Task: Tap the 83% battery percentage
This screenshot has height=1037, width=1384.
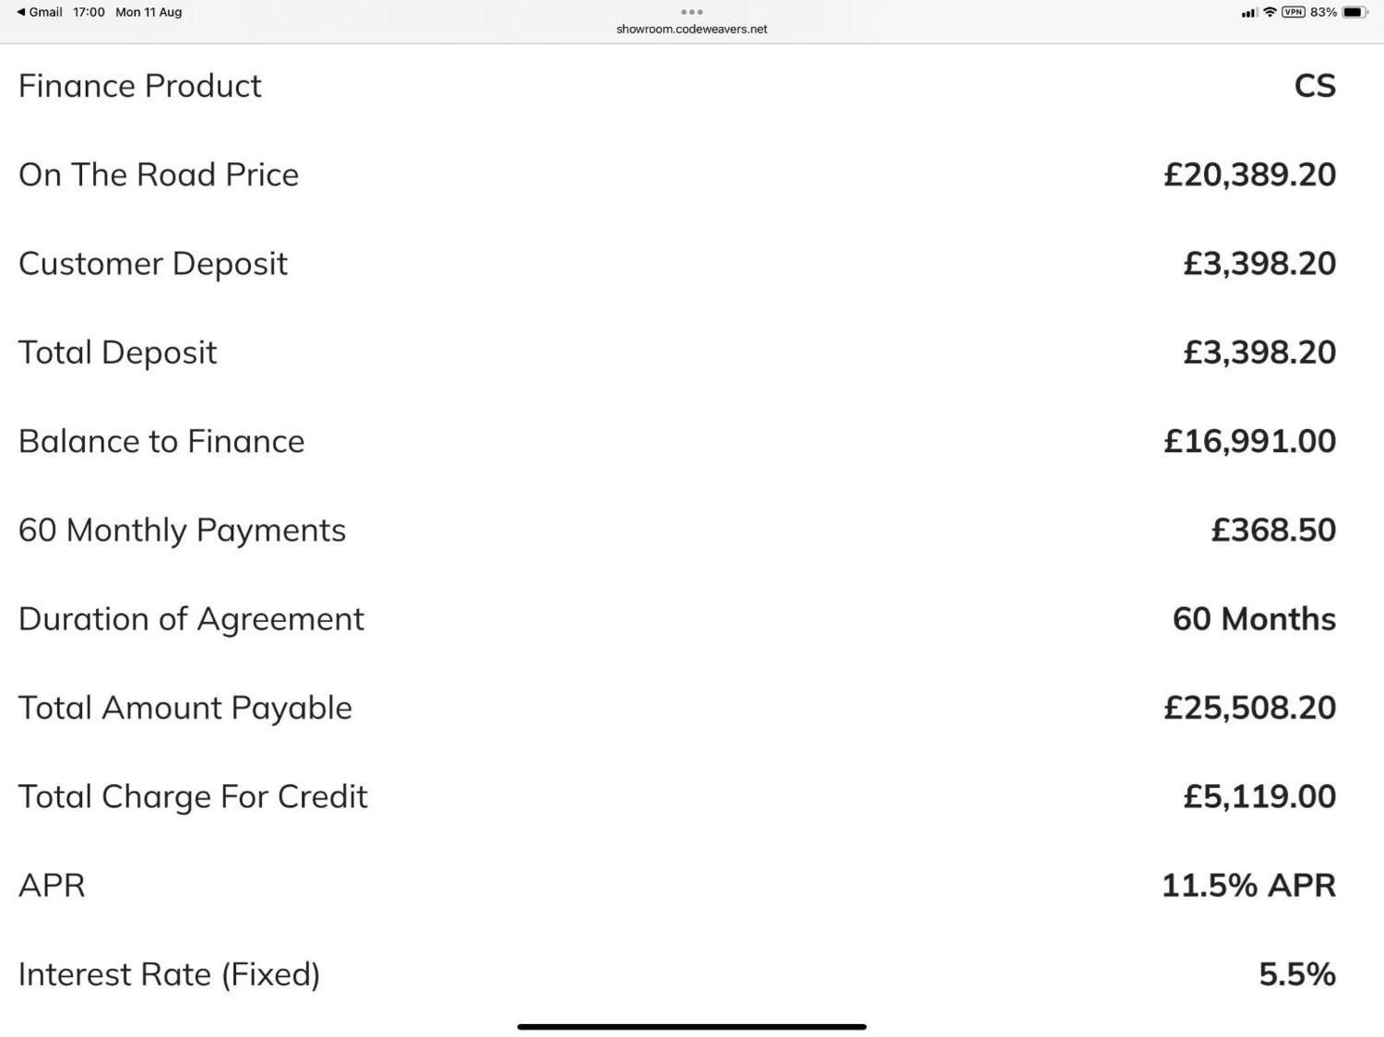Action: tap(1323, 12)
